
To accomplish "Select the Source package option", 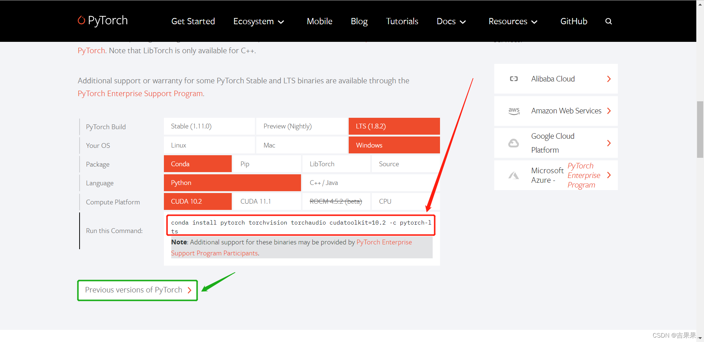I will tap(406, 164).
